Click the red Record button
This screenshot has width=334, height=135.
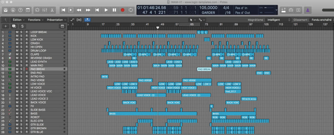coord(122,10)
